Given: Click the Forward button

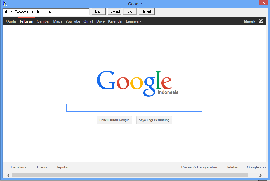Looking at the screenshot, I should 114,11.
